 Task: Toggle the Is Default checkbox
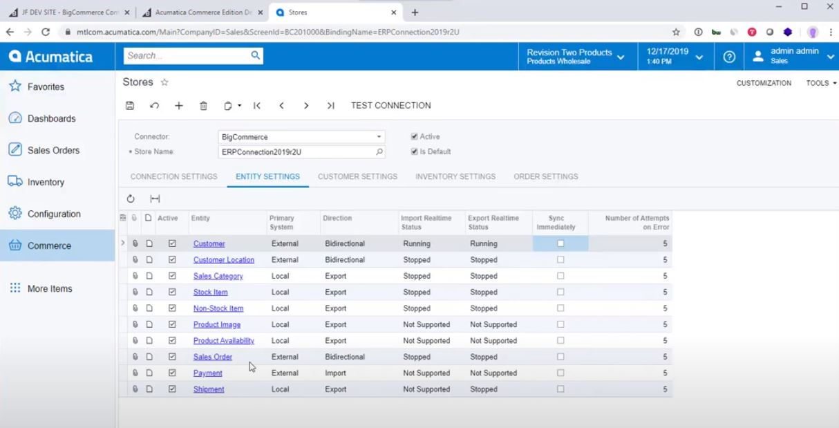point(414,151)
